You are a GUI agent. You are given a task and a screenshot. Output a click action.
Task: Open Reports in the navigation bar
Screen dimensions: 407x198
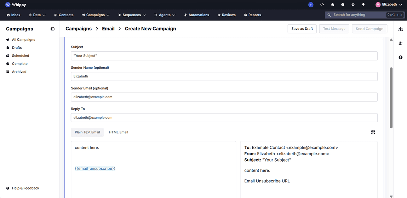tap(253, 15)
